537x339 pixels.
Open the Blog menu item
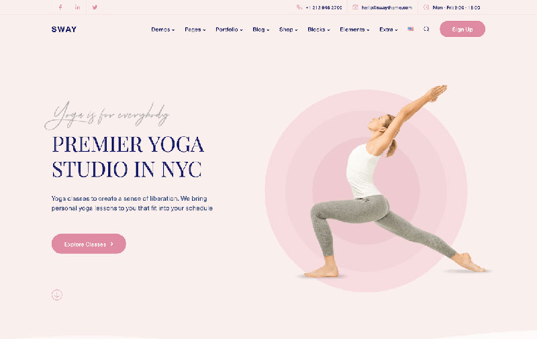261,30
